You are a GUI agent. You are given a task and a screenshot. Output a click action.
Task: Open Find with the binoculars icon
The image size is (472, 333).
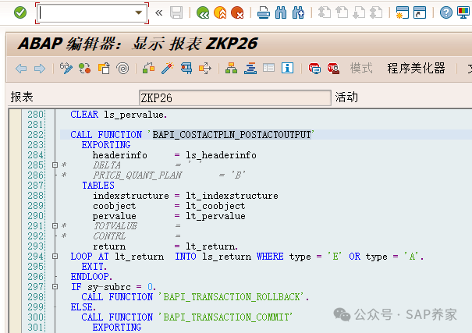pos(281,12)
